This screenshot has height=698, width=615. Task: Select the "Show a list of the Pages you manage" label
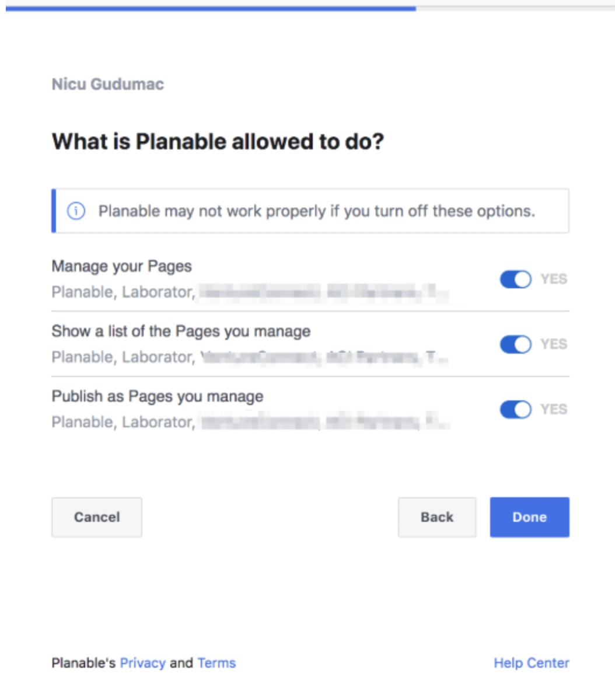coord(181,331)
